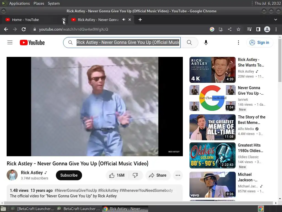This screenshot has width=282, height=212.
Task: Open Google icon in address bar
Action: (x=212, y=29)
